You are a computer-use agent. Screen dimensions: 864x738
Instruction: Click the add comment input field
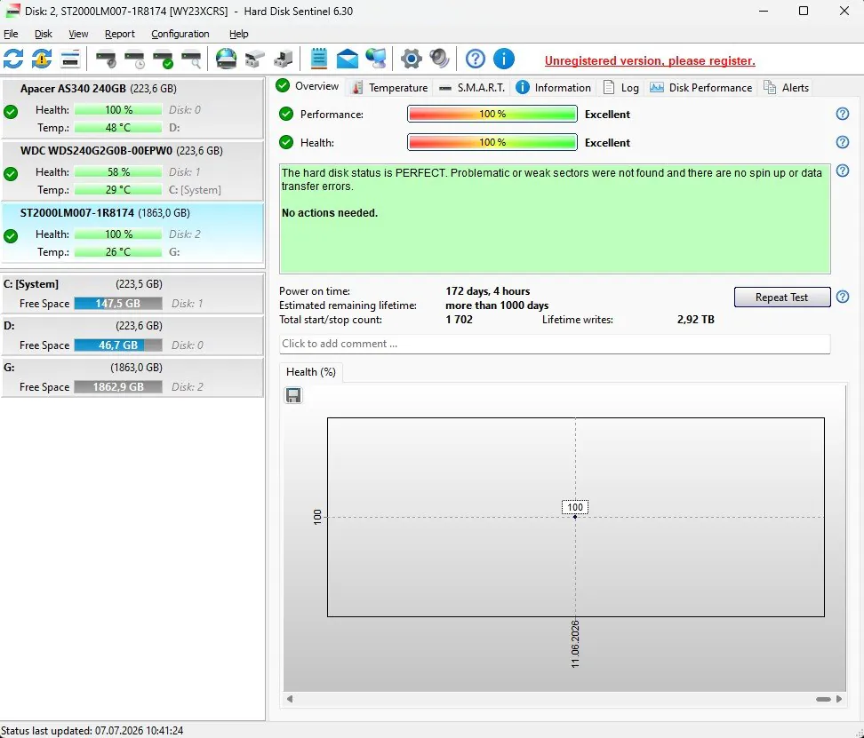[555, 344]
